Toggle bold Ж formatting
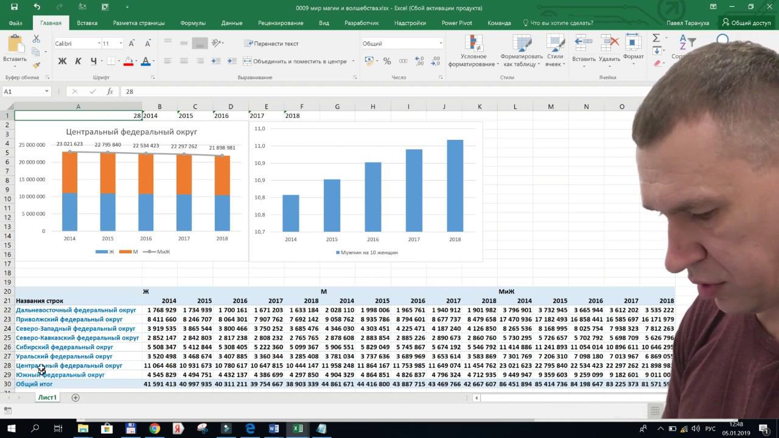779x438 pixels. (62, 61)
